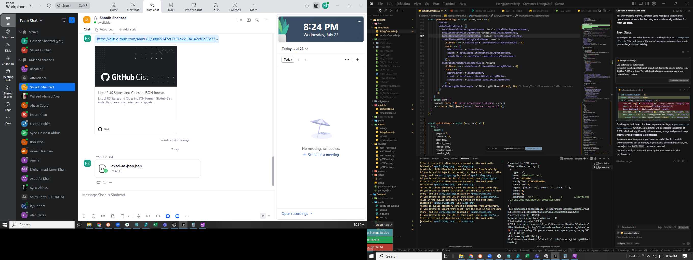The width and height of the screenshot is (693, 260).
Task: Click the Zoom chat vertical scrollbar
Action: click(x=273, y=171)
